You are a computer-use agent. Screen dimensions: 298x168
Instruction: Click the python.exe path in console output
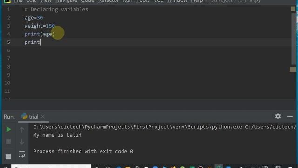[x=138, y=127]
